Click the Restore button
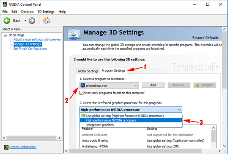The image size is (228, 154). click(205, 85)
